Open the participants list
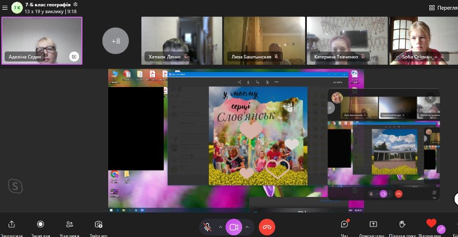Viewport: 458px width, 237px height. coord(69,224)
